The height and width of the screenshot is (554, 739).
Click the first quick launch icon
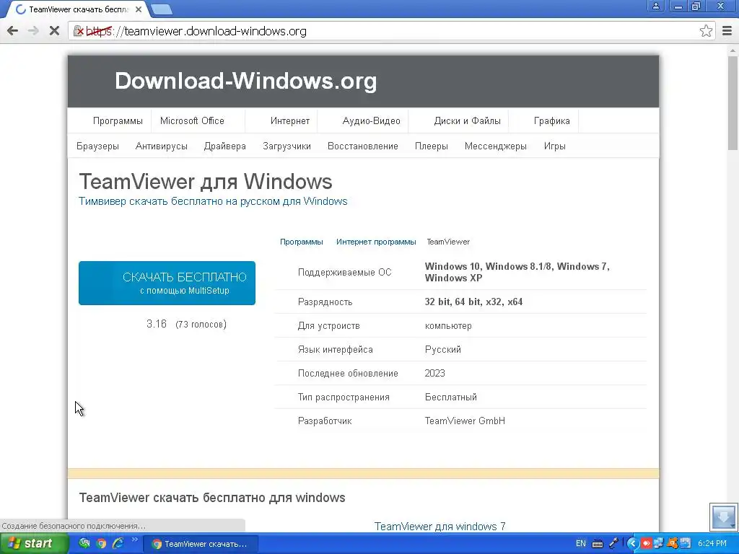point(84,543)
